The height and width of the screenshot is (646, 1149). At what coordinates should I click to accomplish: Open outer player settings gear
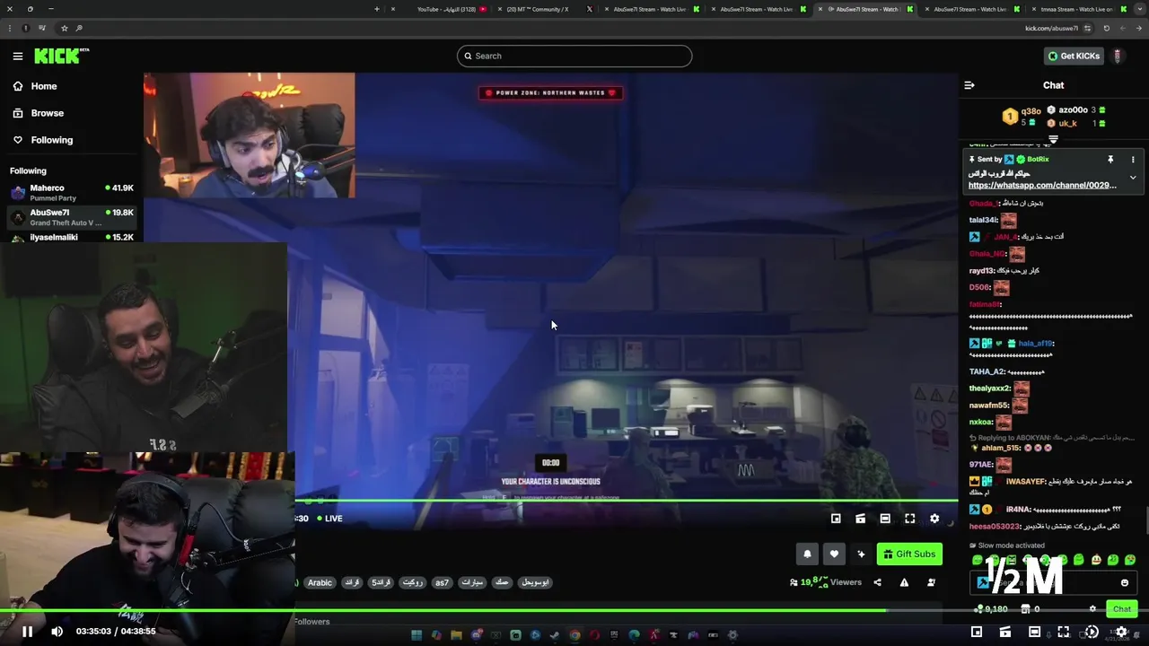pyautogui.click(x=1121, y=632)
